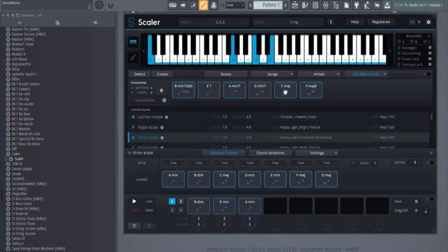Viewport: 448px width, 252px height.
Task: Click the project page icon in toolbar
Action: click(x=346, y=5)
